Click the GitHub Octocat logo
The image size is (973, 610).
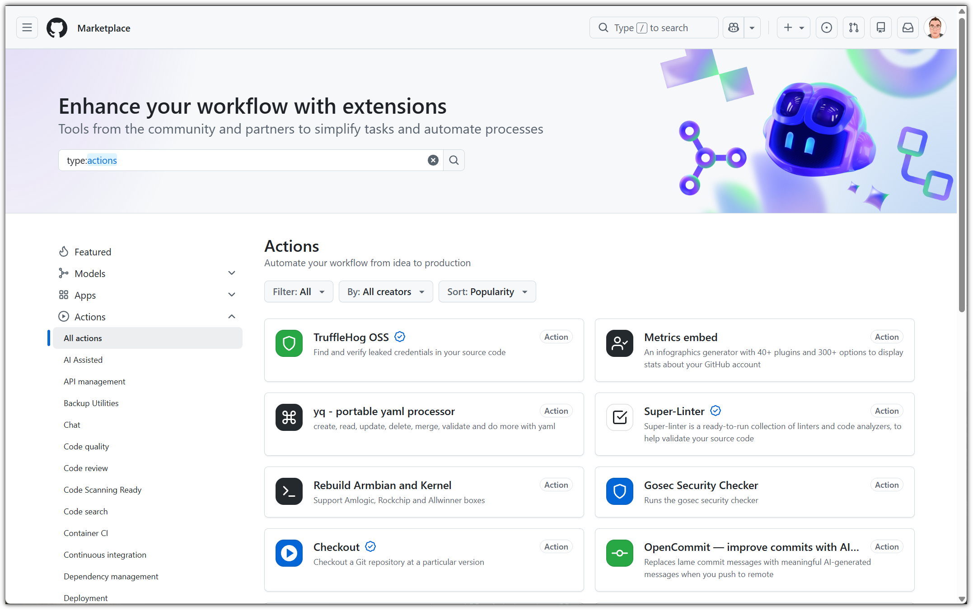(x=57, y=28)
